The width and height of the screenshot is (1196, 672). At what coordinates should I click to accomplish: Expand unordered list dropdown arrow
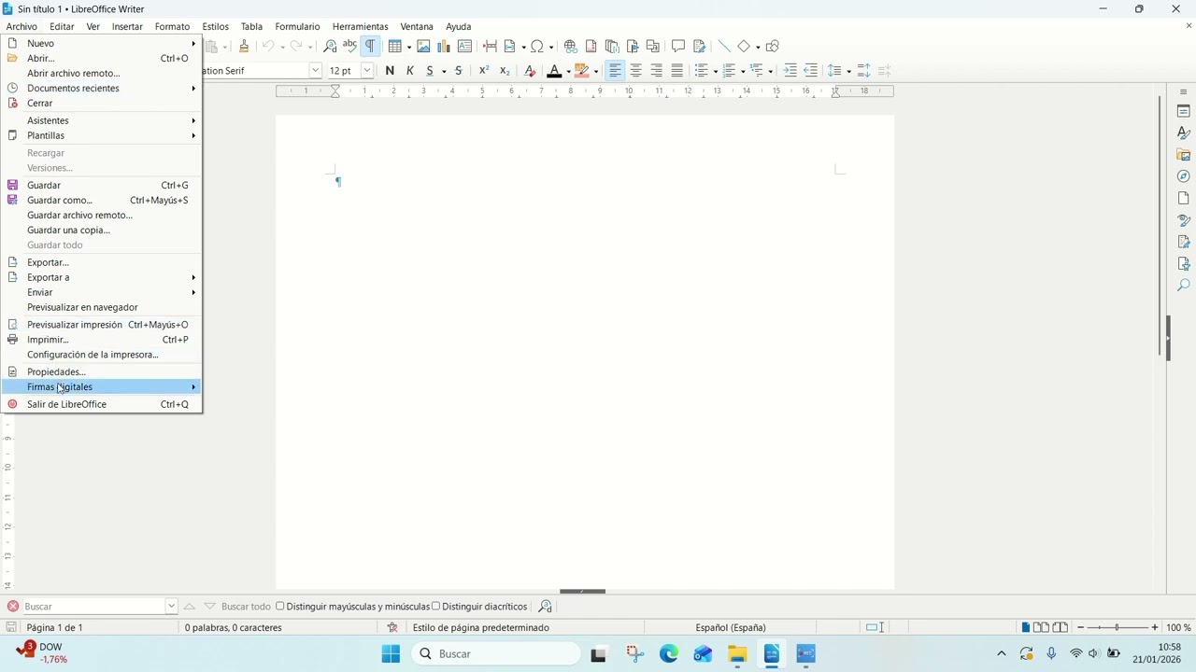click(x=715, y=72)
